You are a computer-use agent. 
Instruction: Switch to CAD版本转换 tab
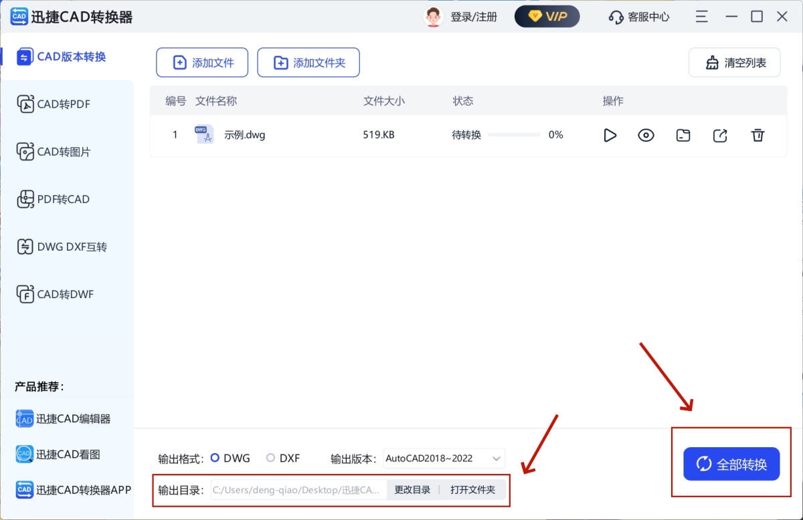[x=61, y=57]
